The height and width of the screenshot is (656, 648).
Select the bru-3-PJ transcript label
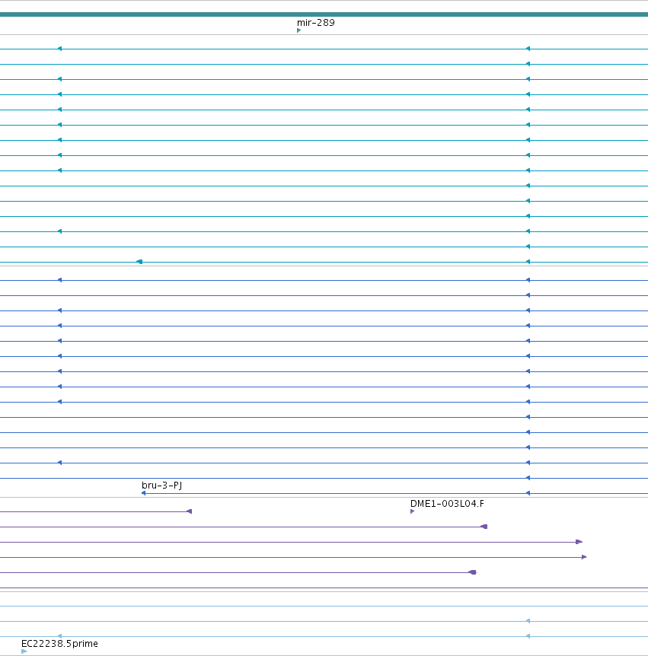(x=161, y=486)
